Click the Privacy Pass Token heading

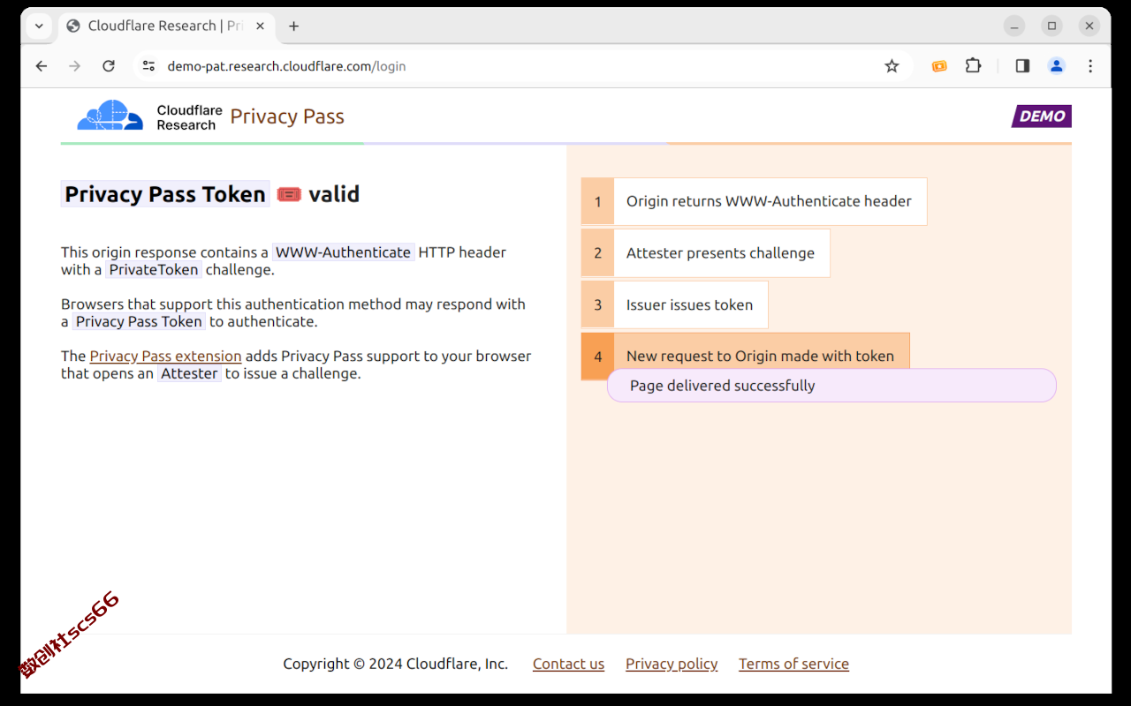(x=165, y=194)
